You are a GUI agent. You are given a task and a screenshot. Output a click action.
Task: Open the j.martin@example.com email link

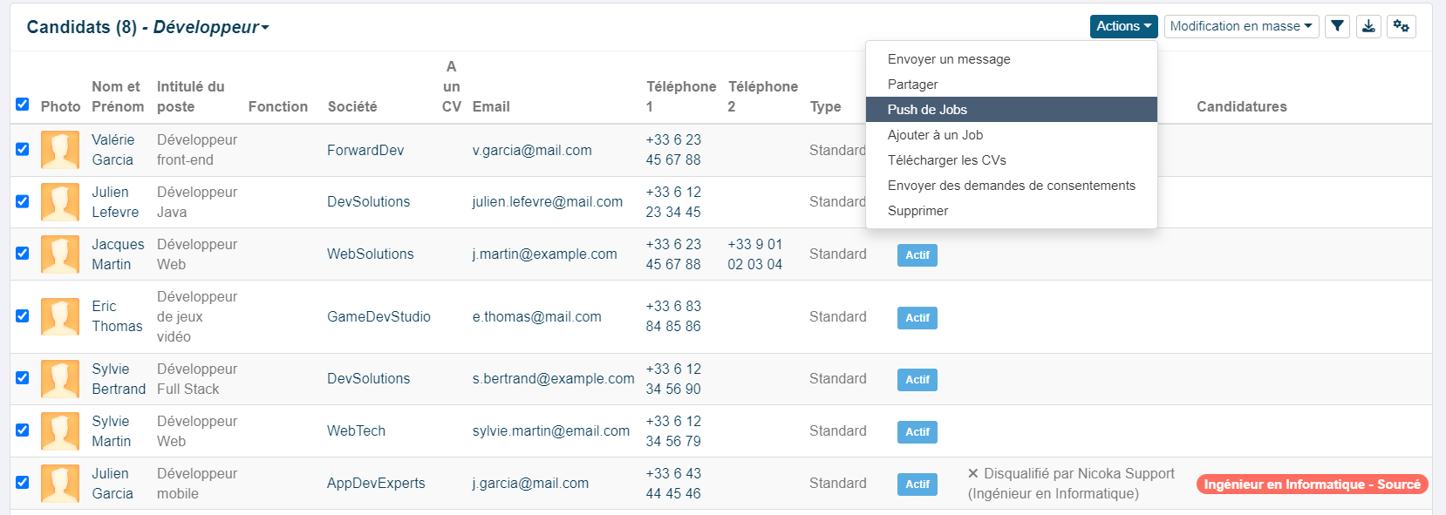pos(544,254)
